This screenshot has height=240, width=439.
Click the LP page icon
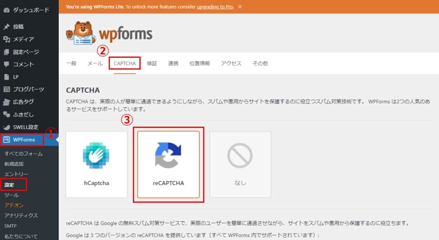click(6, 77)
